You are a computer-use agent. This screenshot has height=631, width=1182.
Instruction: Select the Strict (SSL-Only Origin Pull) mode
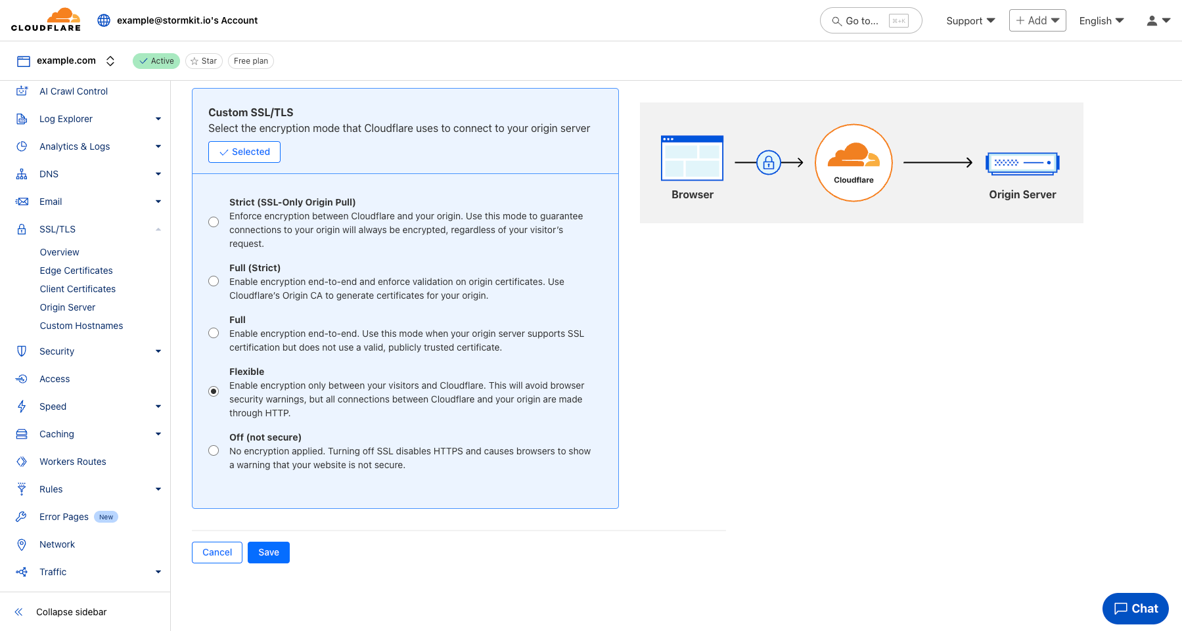pyautogui.click(x=213, y=221)
